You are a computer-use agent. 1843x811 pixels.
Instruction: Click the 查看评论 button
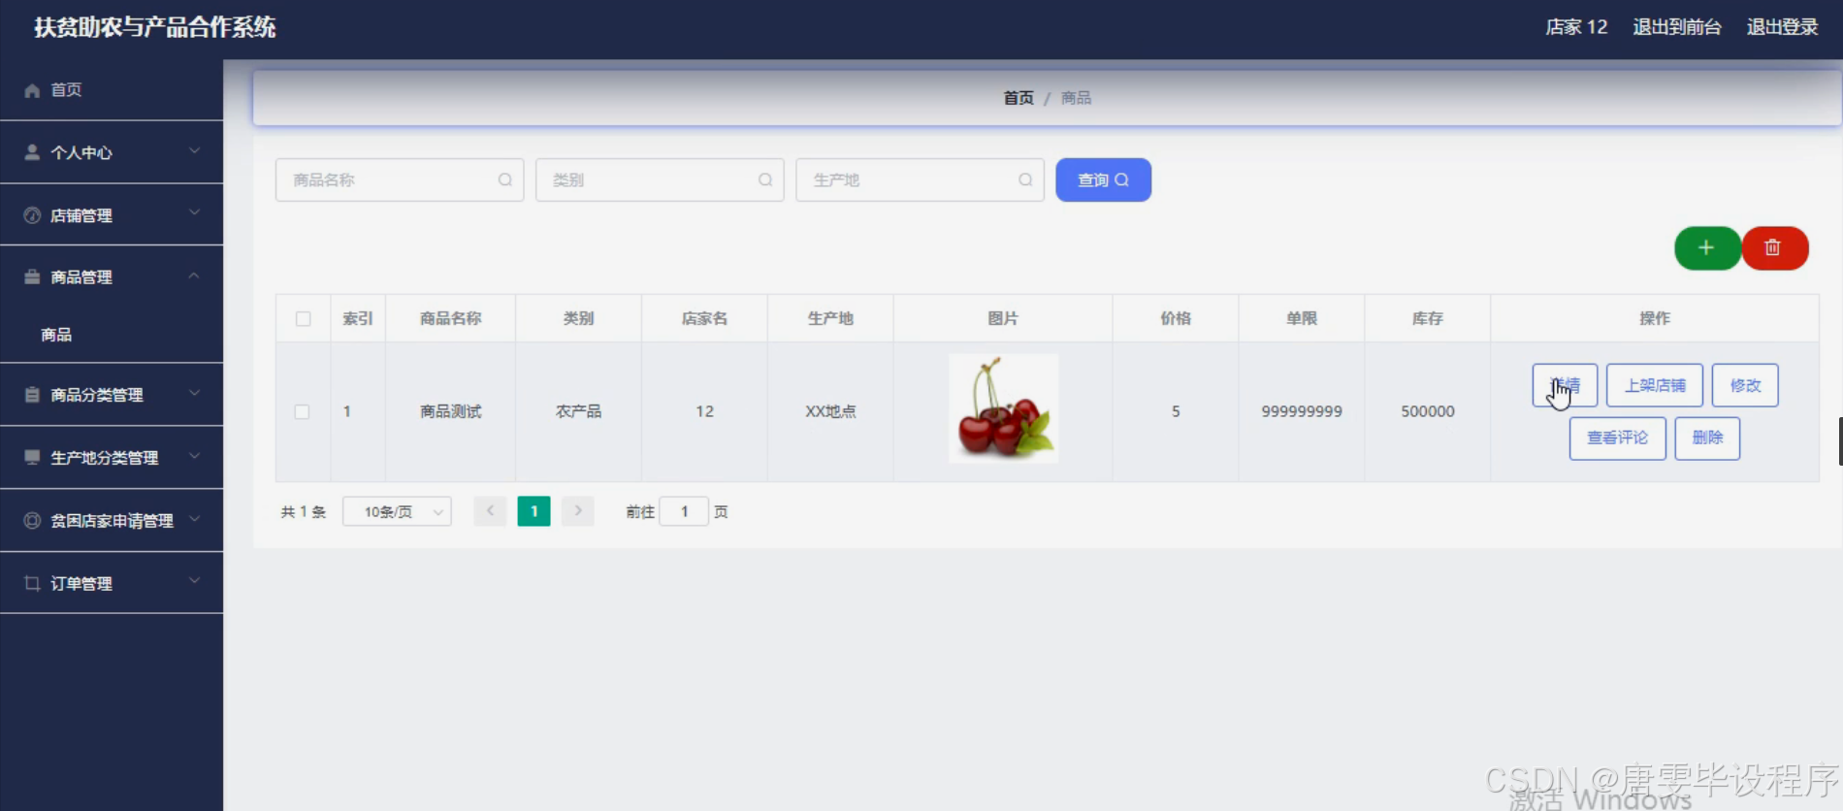(1617, 438)
